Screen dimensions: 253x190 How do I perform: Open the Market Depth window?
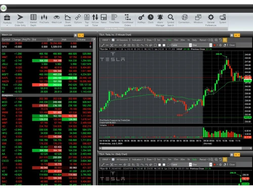(x=33, y=20)
